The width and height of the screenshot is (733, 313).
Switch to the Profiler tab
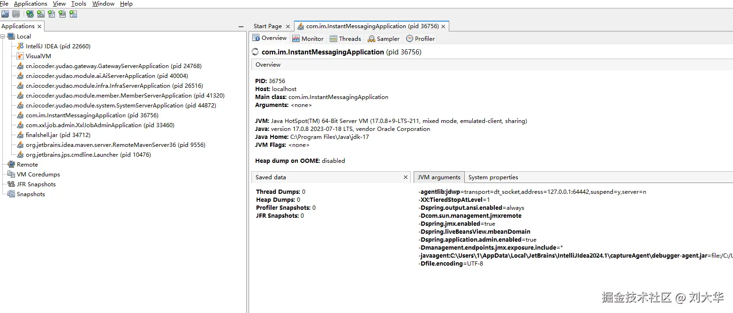tap(421, 38)
